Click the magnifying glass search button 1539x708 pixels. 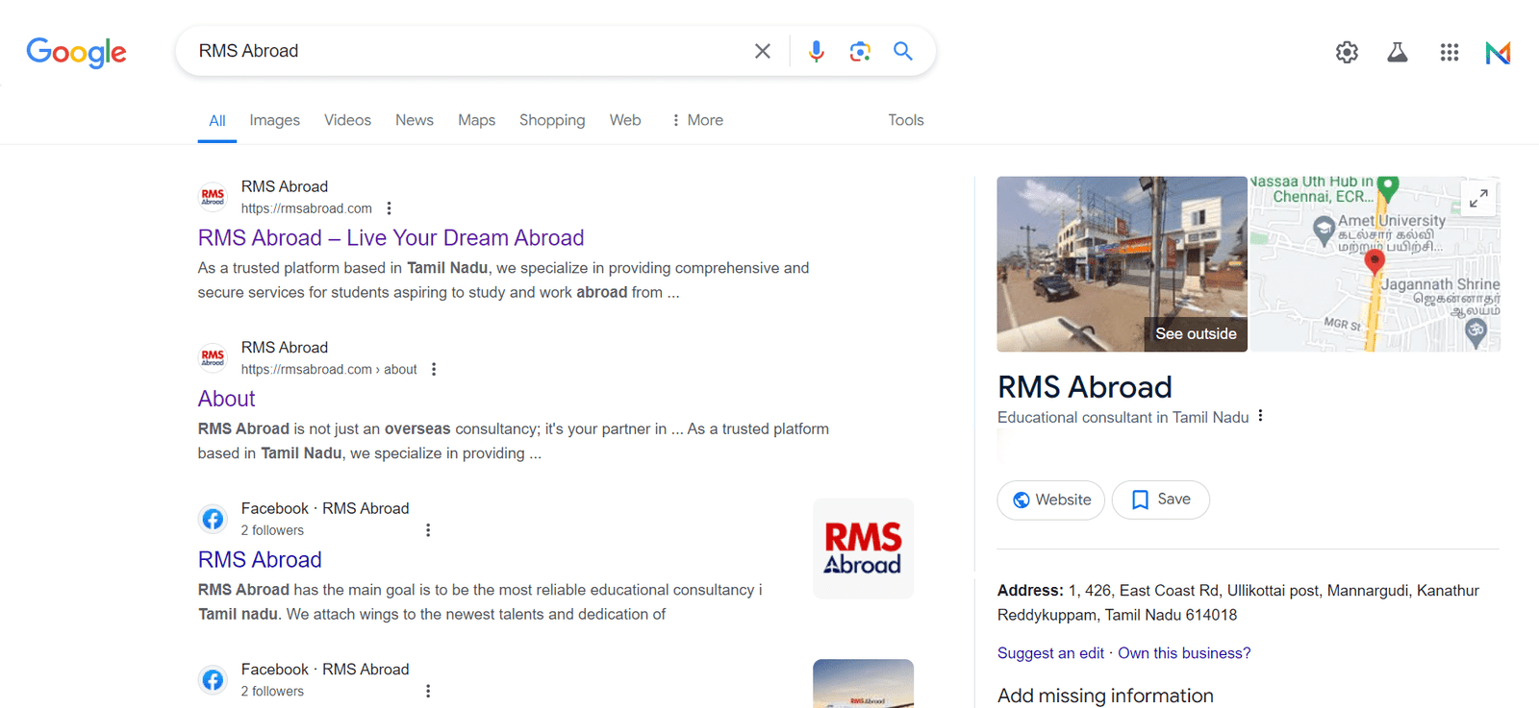902,51
